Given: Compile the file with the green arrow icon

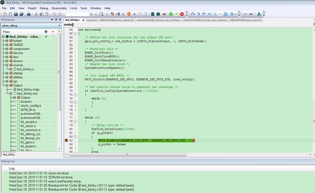Looking at the screenshot, I should click(153, 14).
